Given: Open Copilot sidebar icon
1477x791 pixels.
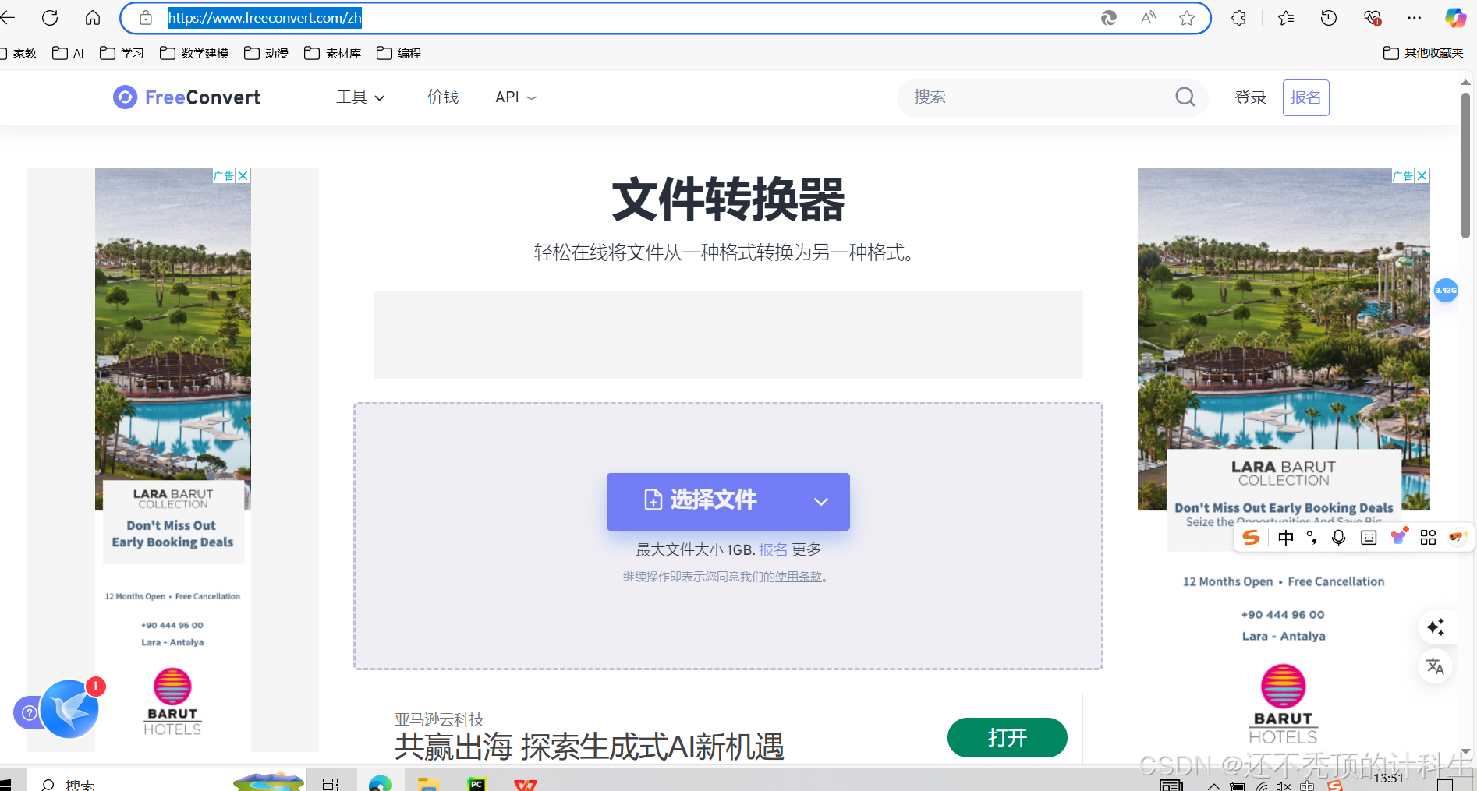Looking at the screenshot, I should pyautogui.click(x=1455, y=18).
